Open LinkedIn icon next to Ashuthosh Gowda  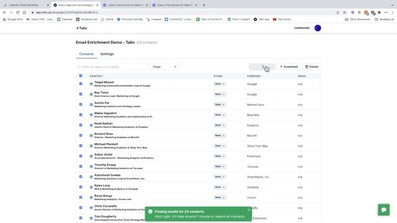91,177
